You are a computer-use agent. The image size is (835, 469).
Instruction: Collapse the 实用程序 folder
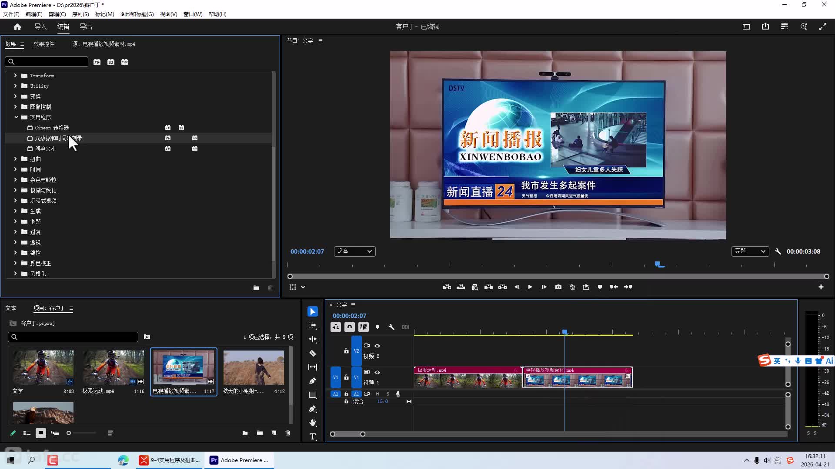(16, 117)
